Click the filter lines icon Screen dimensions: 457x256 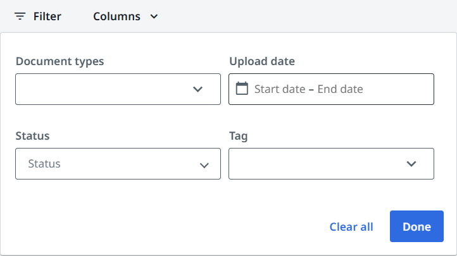tap(20, 16)
